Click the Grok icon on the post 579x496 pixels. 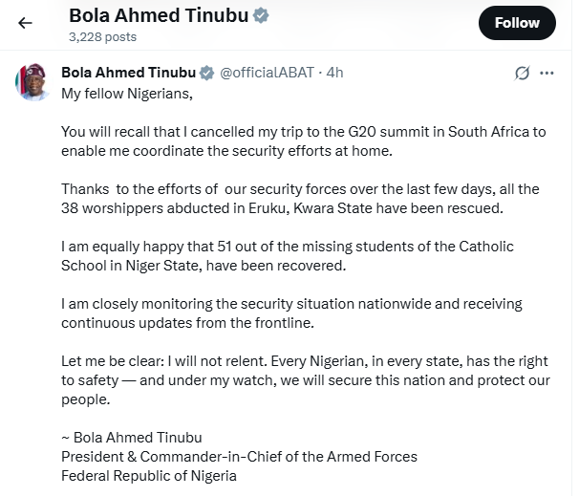pyautogui.click(x=522, y=73)
